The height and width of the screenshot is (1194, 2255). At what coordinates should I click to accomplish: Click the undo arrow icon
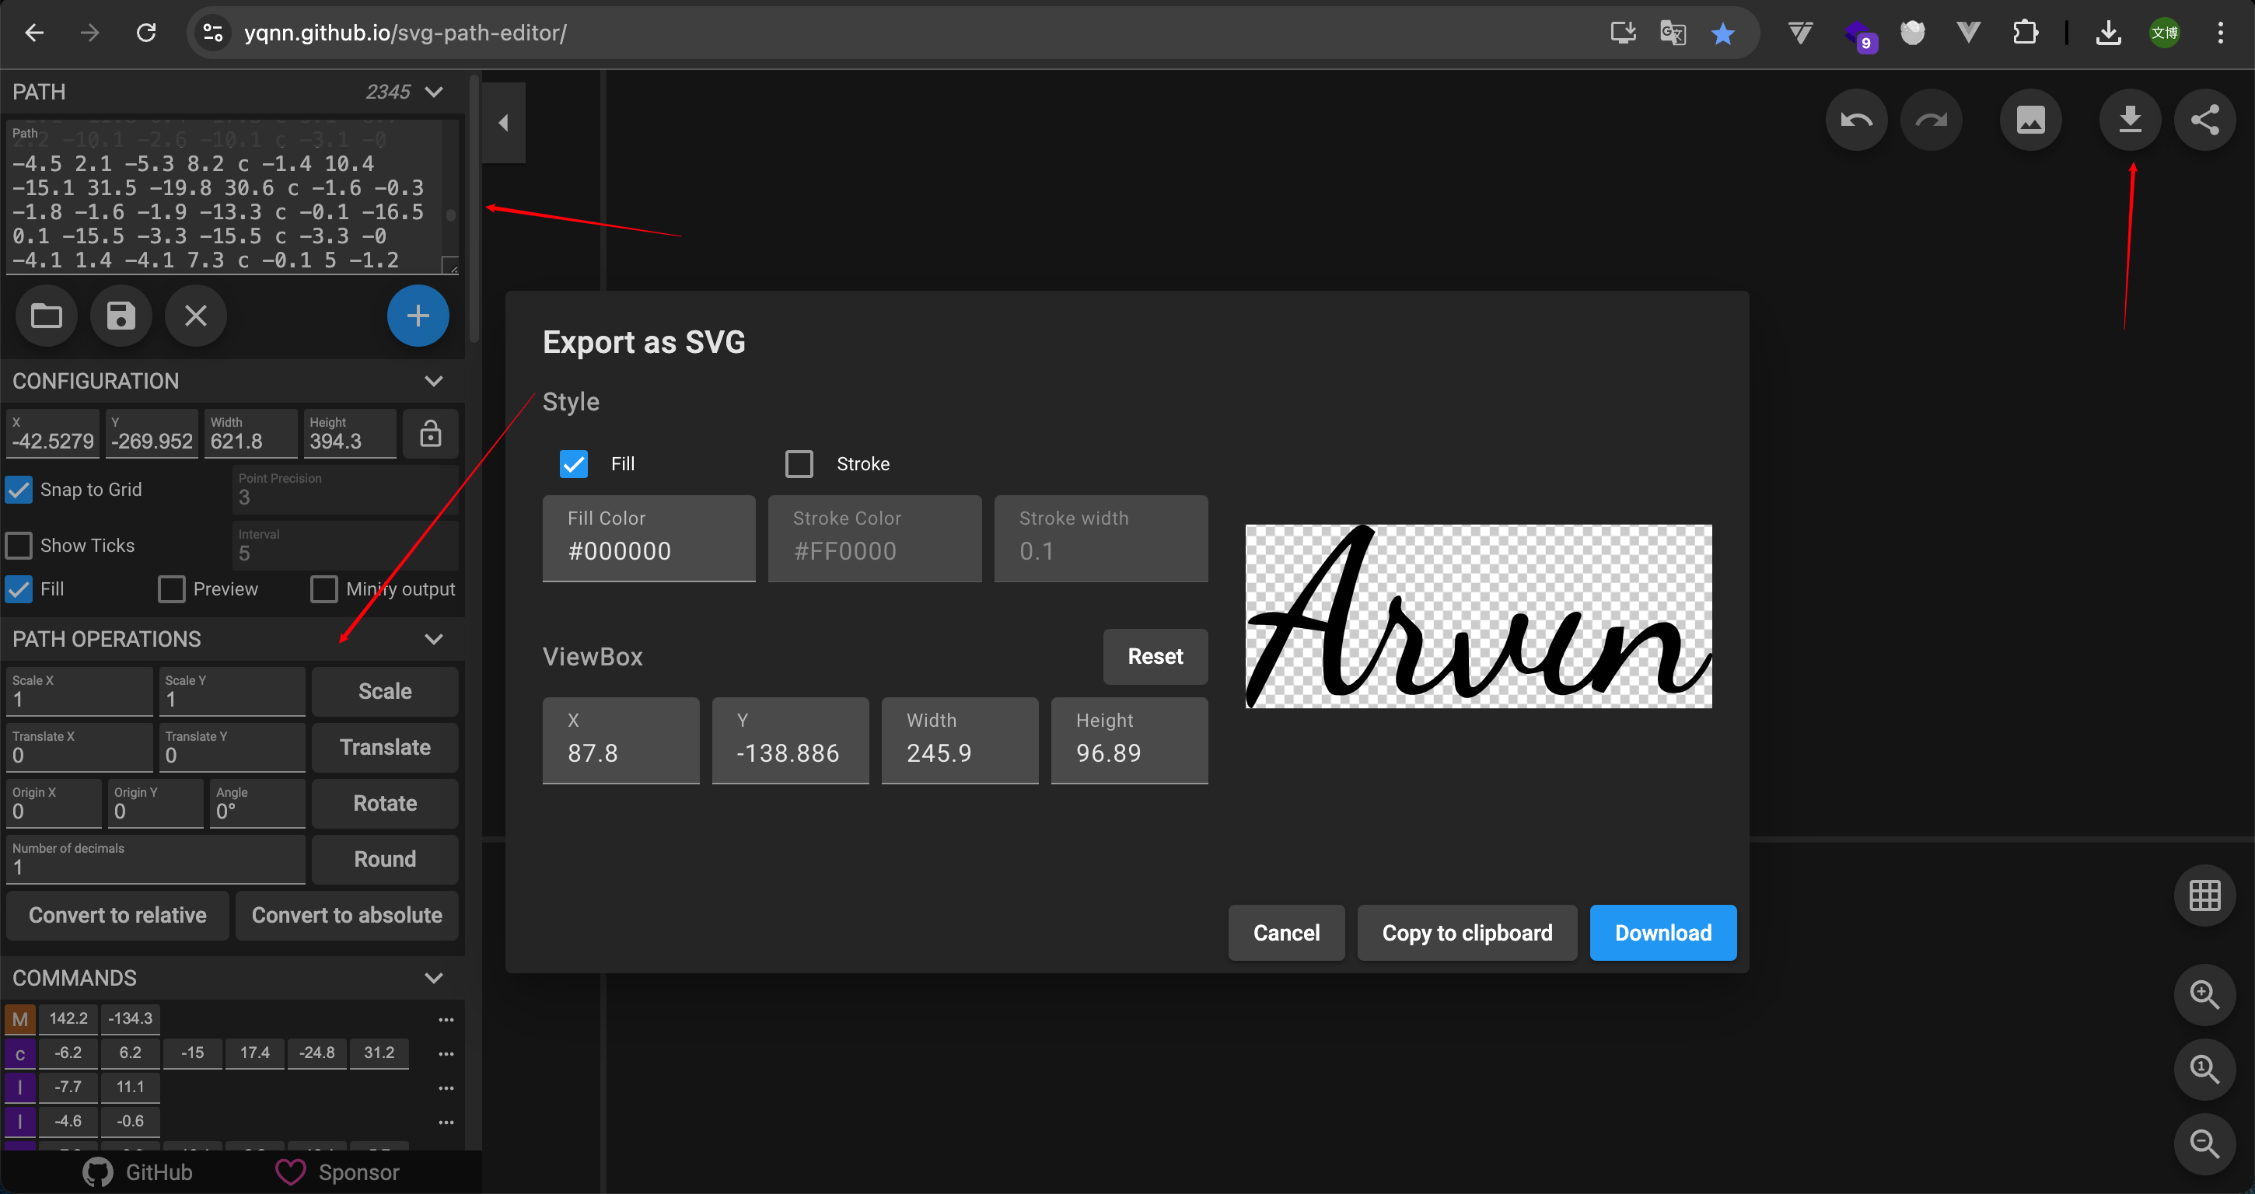point(1856,120)
